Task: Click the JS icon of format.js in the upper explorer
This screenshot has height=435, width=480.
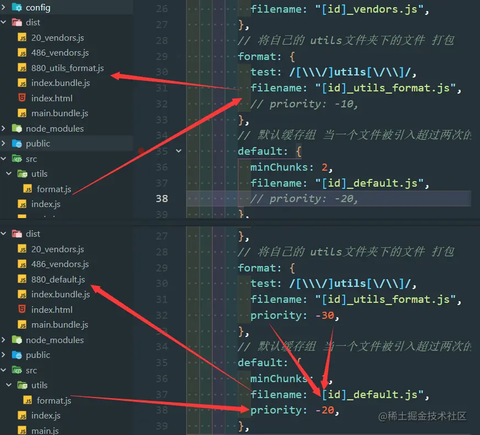Action: (x=28, y=189)
